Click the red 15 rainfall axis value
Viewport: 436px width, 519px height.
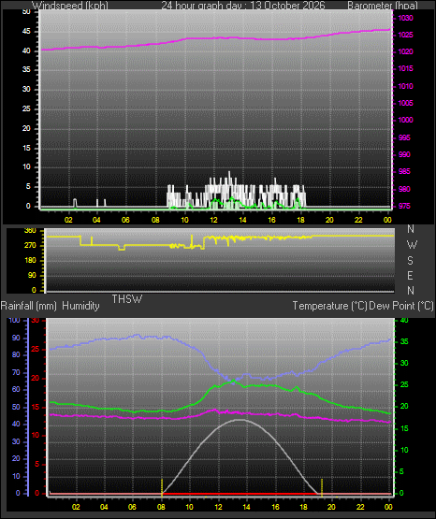coord(36,407)
